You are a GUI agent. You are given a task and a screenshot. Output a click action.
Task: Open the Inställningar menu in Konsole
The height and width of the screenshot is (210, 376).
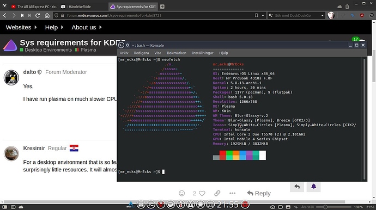tap(203, 53)
